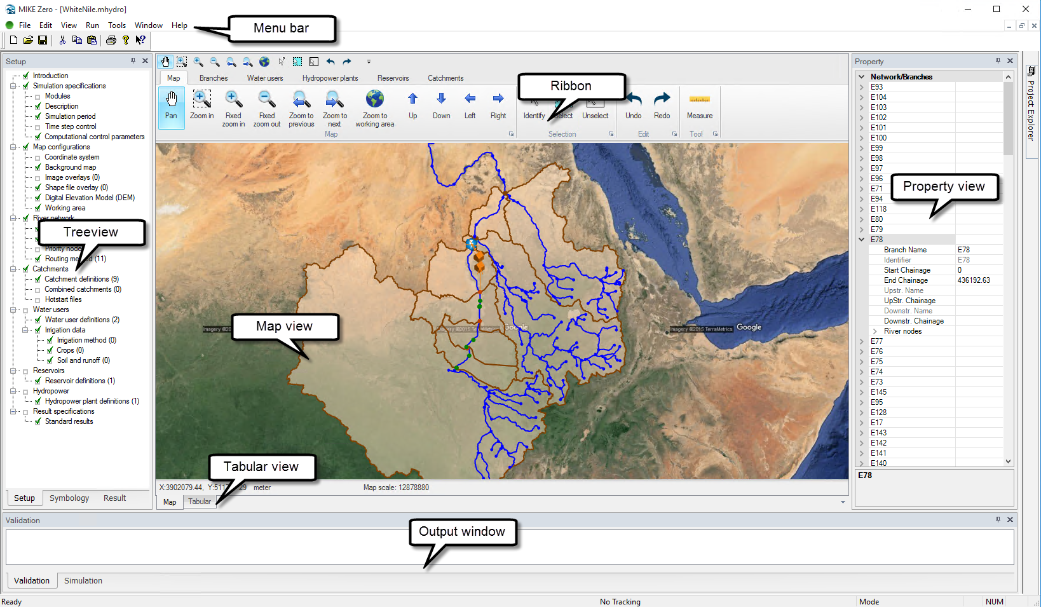
Task: Pin the Property panel
Action: point(998,61)
